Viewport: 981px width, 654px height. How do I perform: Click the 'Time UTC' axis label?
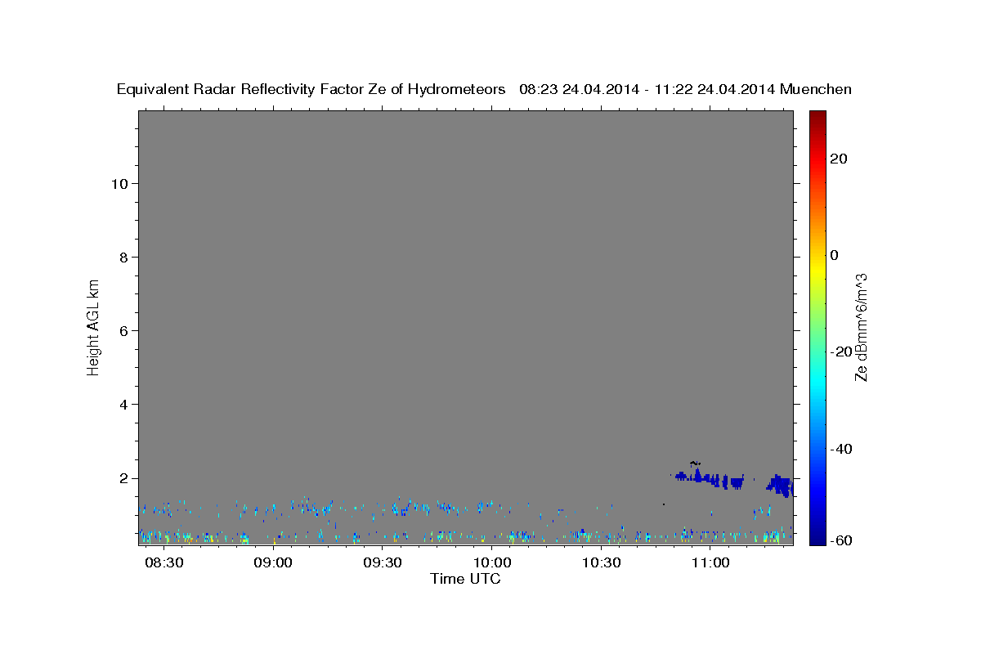(x=465, y=579)
